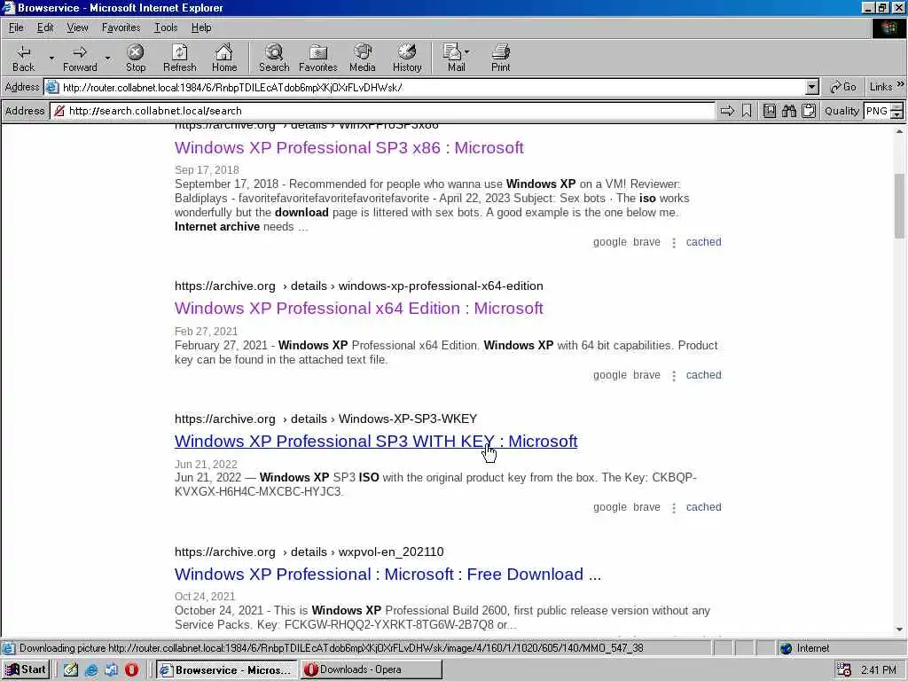
Task: Open the Mail button dropdown arrow
Action: click(x=467, y=51)
